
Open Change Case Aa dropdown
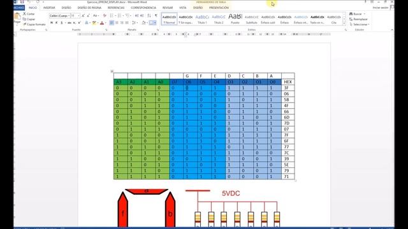96,16
